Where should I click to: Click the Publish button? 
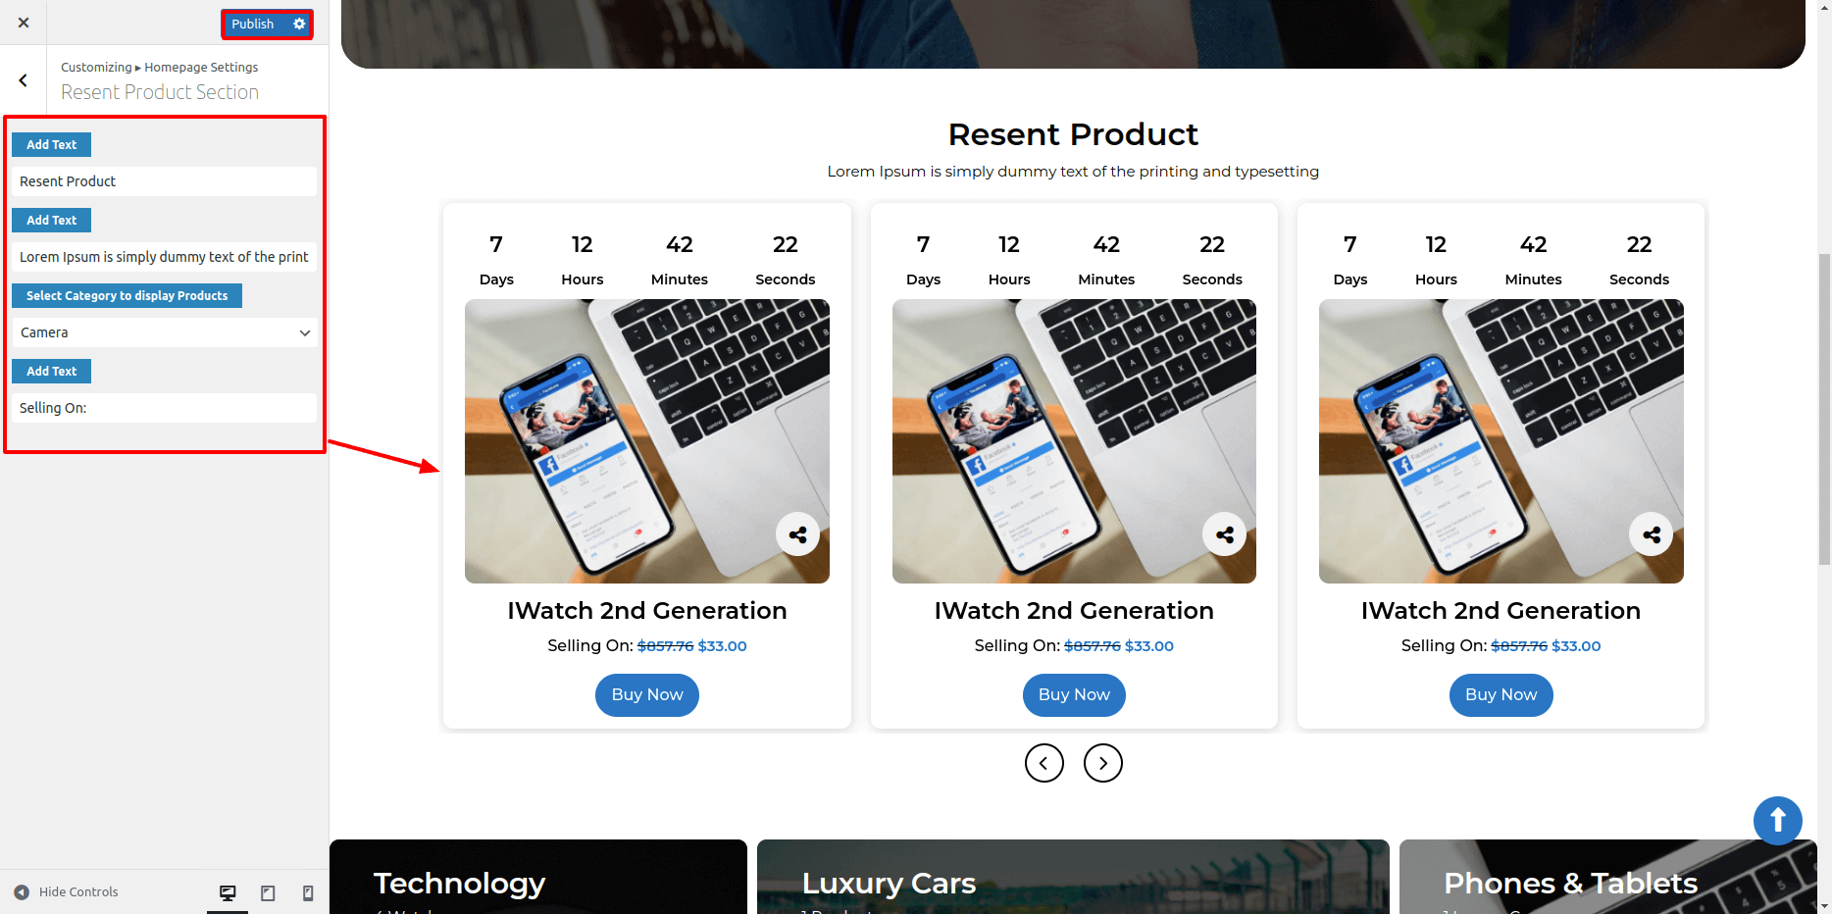click(253, 24)
